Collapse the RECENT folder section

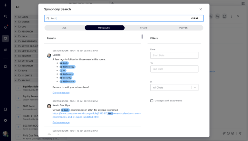pos(15,80)
